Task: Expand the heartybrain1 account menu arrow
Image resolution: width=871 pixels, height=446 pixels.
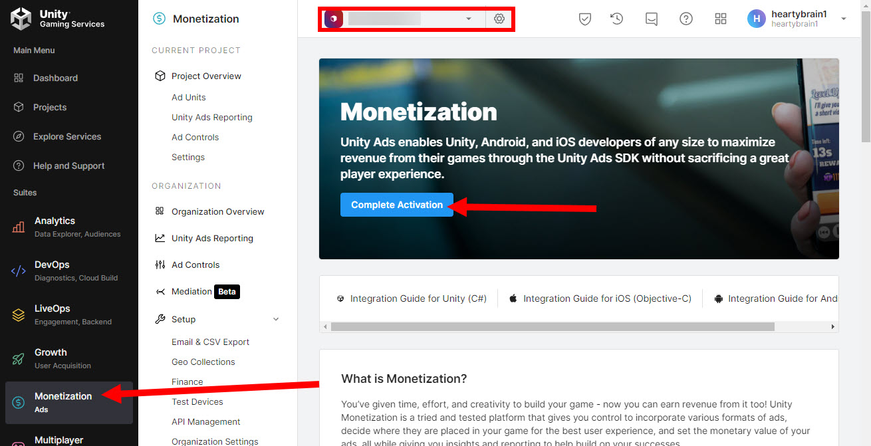Action: [x=844, y=19]
